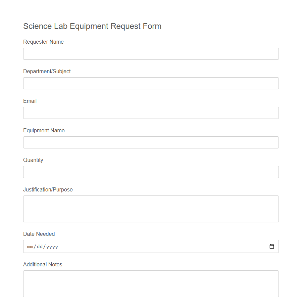Screen dimensions: 302x308
Task: Focus the Equipment Name field
Action: pos(151,142)
